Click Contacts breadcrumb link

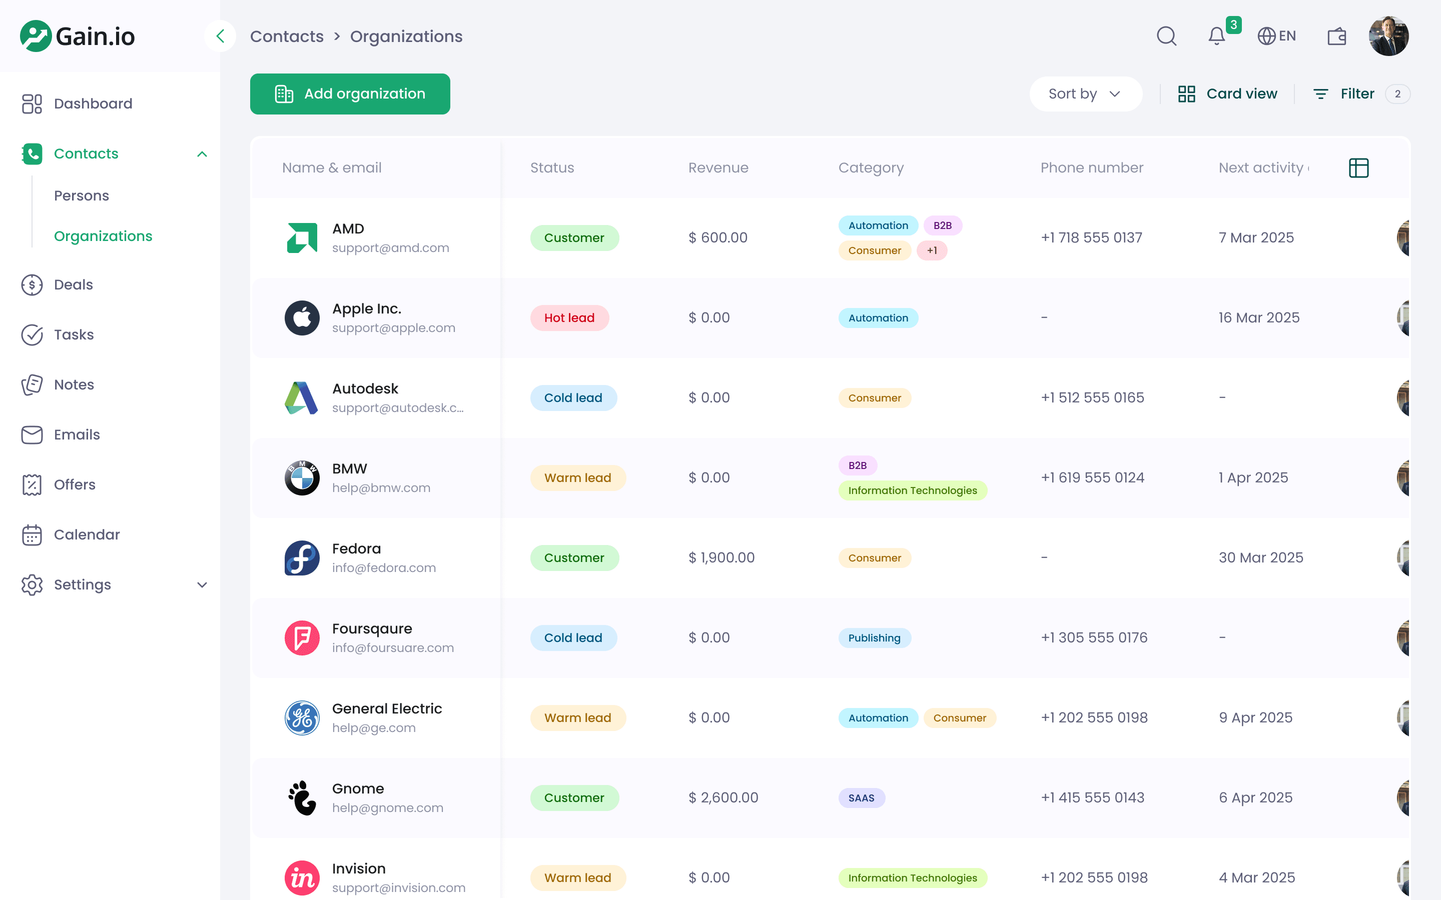(x=286, y=36)
